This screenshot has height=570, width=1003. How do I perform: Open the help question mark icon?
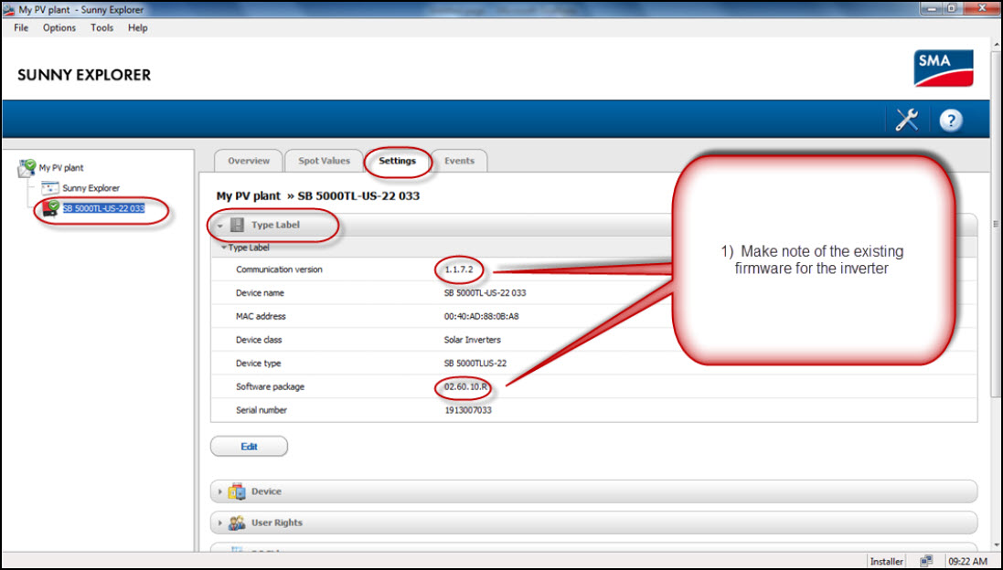pyautogui.click(x=951, y=120)
